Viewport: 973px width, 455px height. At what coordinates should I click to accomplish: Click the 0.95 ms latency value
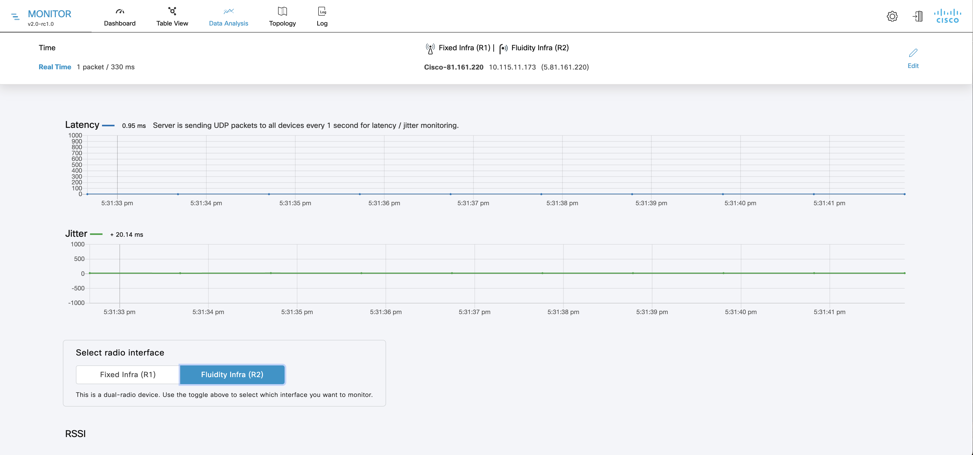(x=134, y=126)
